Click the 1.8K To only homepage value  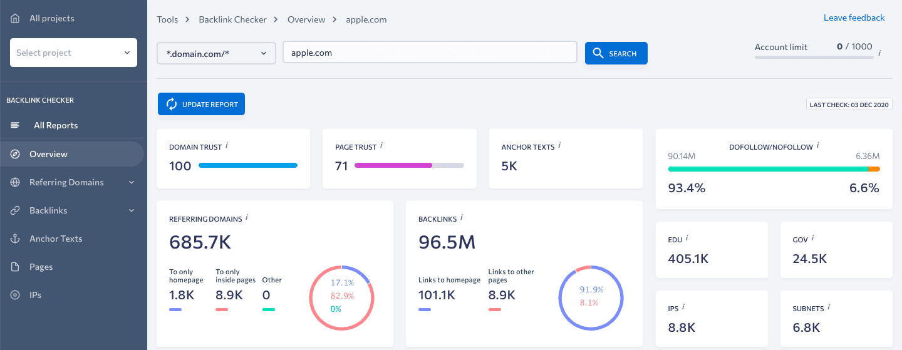pyautogui.click(x=182, y=295)
